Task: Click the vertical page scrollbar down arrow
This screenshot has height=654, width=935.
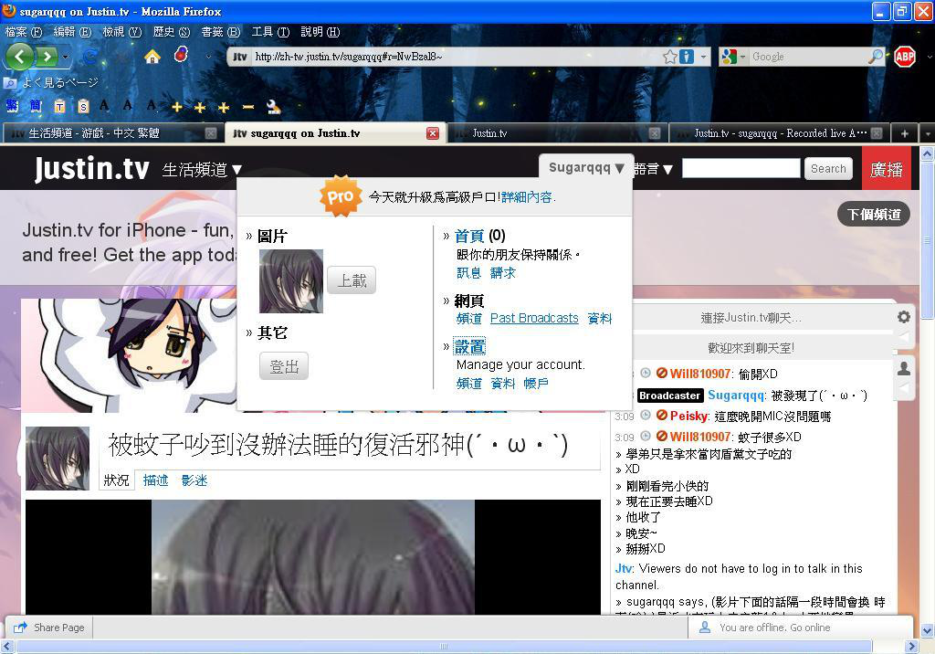Action: coord(928,630)
